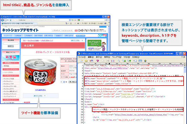Open the マクロ menu in the editor window

pos(126,57)
